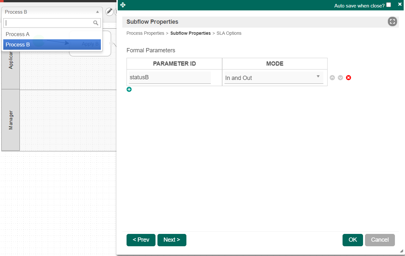Image resolution: width=405 pixels, height=256 pixels.
Task: Click the statusB parameter ID field
Action: click(x=169, y=78)
